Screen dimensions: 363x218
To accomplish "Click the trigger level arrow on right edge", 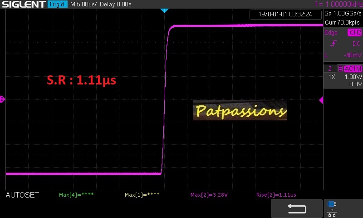I will (x=321, y=100).
